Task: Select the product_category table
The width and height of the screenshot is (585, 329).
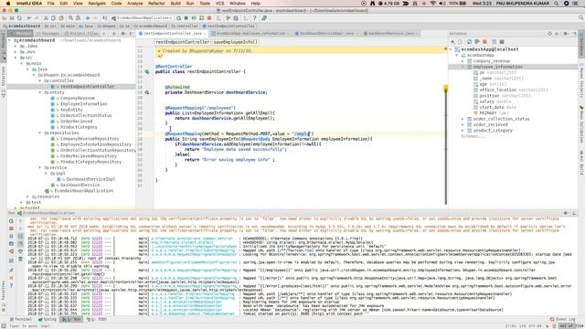Action: (493, 131)
